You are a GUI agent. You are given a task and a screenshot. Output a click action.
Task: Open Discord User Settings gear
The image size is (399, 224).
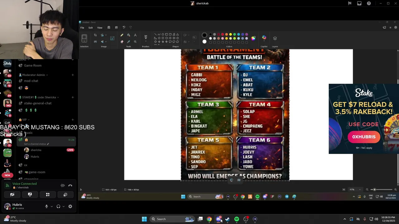pyautogui.click(x=70, y=206)
